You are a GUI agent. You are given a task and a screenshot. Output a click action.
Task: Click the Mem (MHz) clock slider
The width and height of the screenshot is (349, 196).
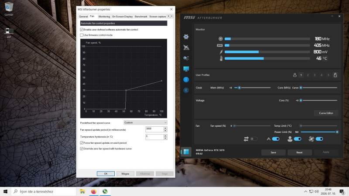point(253,88)
